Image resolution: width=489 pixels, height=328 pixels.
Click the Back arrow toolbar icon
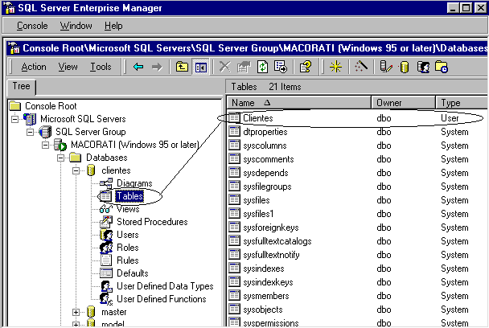[x=138, y=67]
